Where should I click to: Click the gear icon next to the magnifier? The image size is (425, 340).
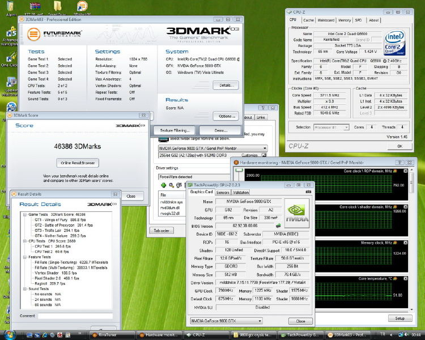pos(179,185)
